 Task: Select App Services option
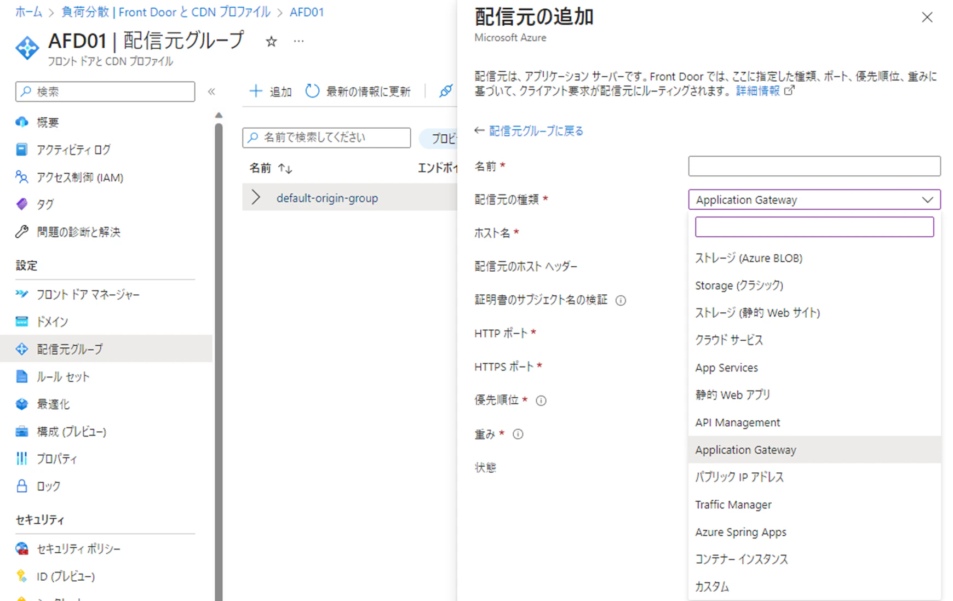(x=814, y=368)
